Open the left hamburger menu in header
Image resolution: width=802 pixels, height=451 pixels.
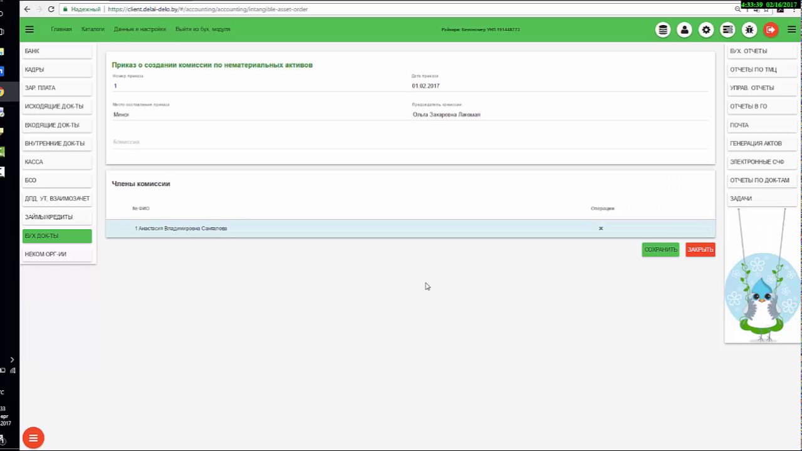click(29, 29)
